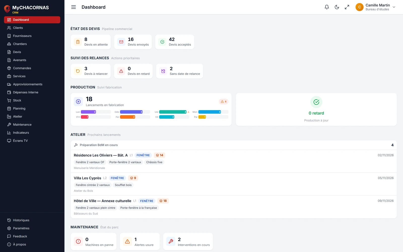Screen dimensions: 403x252
Task: Click the Maintenance wrench icon in the sidebar
Action: pos(9,124)
